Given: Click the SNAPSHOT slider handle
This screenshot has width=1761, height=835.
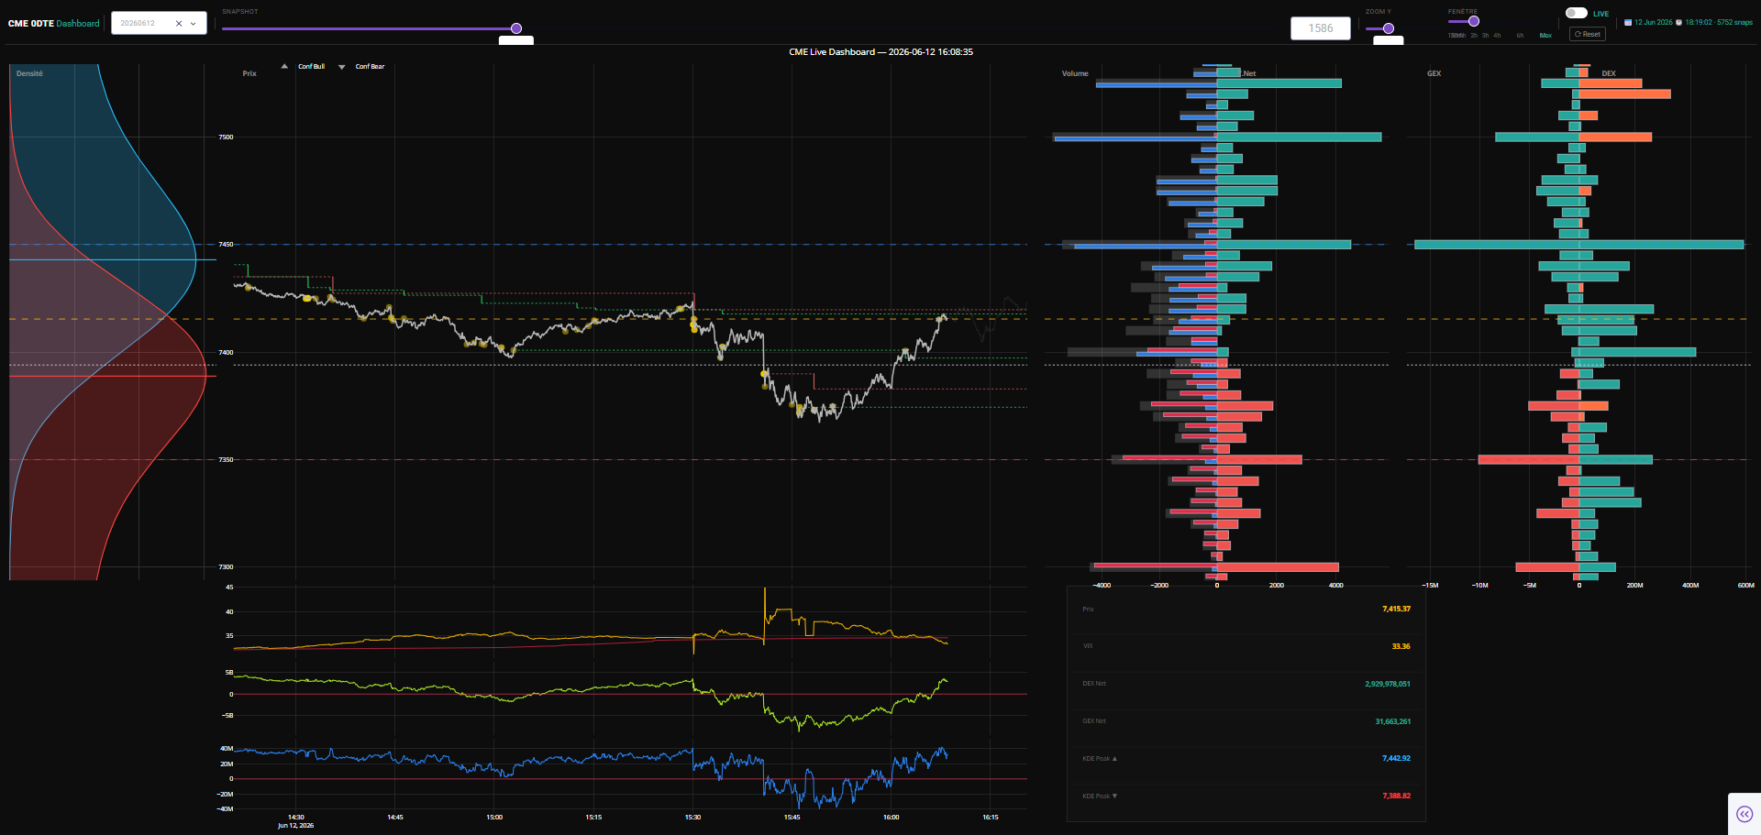Looking at the screenshot, I should [x=516, y=28].
